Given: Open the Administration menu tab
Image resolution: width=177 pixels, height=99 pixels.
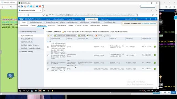Looking at the screenshot, I should (x=92, y=19).
